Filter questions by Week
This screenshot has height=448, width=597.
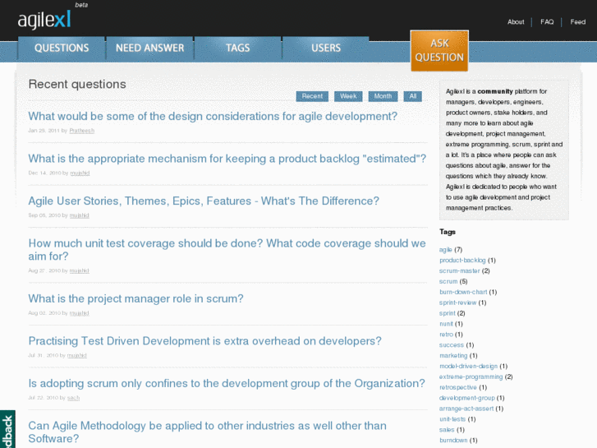click(348, 96)
